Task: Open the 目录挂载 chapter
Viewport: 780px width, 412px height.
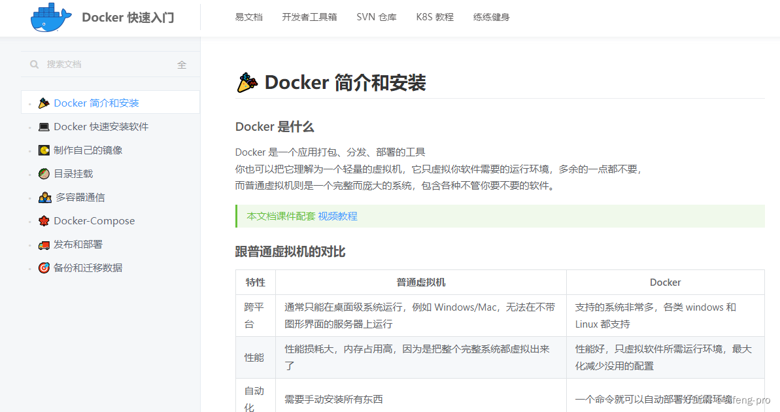Action: pos(73,174)
